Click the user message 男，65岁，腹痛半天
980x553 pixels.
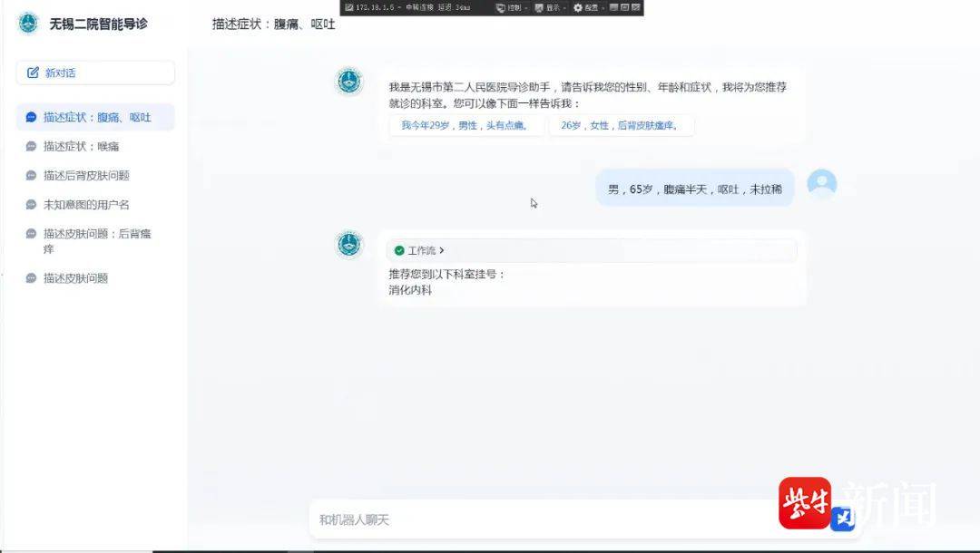(x=694, y=189)
